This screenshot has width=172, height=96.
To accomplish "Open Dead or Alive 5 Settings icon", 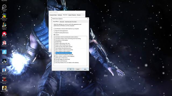I will tap(4, 79).
